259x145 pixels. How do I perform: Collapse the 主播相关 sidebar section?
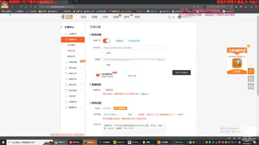pyautogui.click(x=82, y=34)
